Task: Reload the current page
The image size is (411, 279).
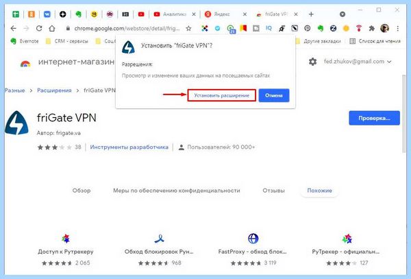Action: (39, 28)
